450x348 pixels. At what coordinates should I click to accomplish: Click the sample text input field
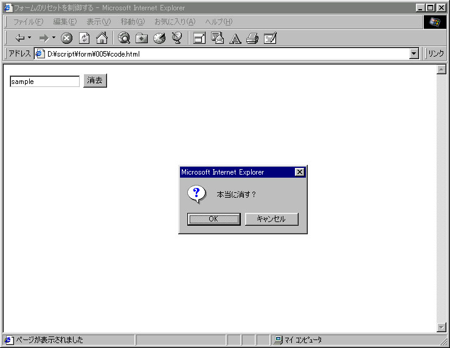point(45,82)
